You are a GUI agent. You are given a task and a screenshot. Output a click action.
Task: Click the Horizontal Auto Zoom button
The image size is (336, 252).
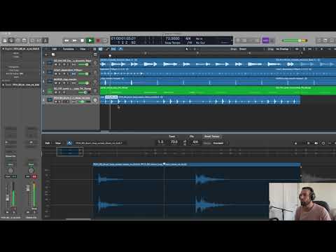[x=310, y=49]
